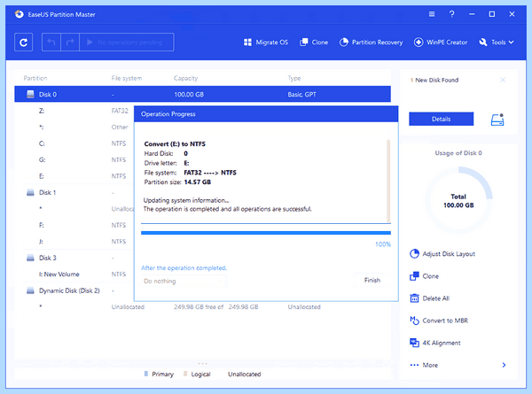Launch Partition Recovery
Viewport: 532px width, 394px height.
click(x=371, y=42)
